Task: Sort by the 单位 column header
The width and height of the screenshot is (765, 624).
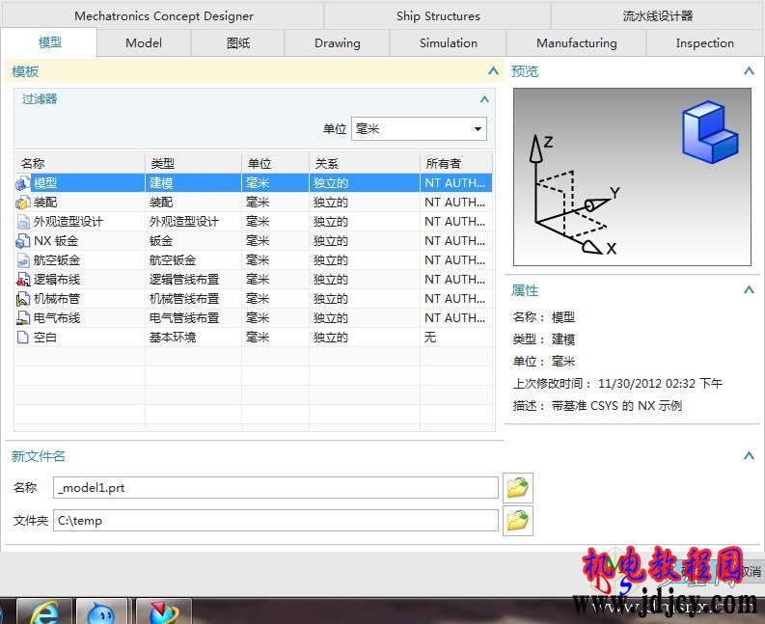Action: (275, 163)
